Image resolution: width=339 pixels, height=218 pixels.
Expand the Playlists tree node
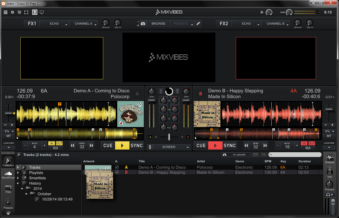click(x=18, y=173)
